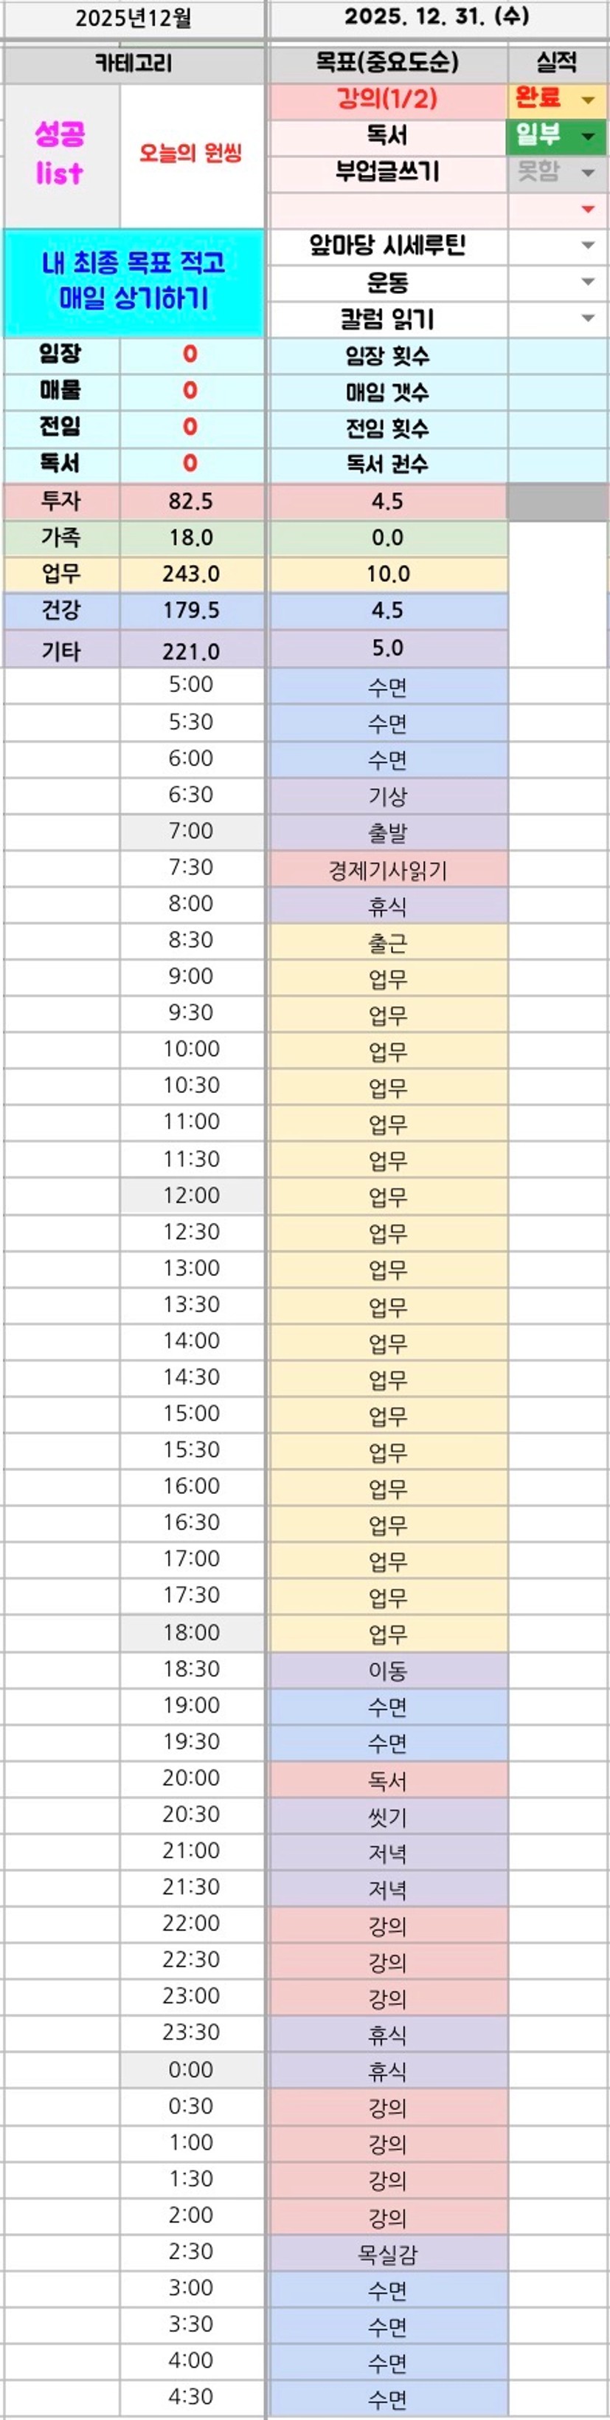Click the 임장 횟수 label cell
Screen dimensions: 610x2420
click(387, 356)
